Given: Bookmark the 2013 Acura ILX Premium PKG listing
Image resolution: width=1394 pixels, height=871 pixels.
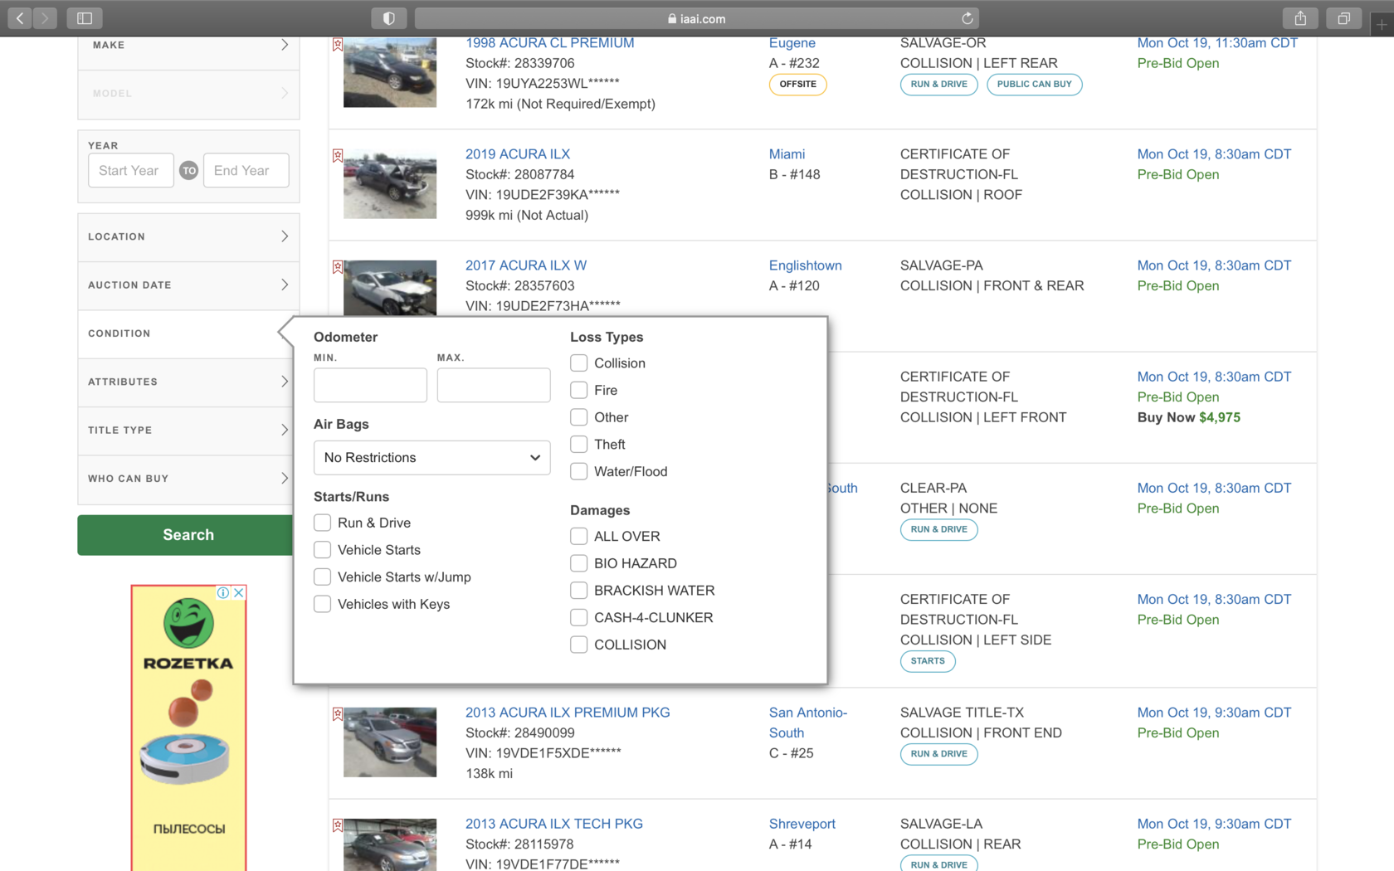Looking at the screenshot, I should point(338,713).
